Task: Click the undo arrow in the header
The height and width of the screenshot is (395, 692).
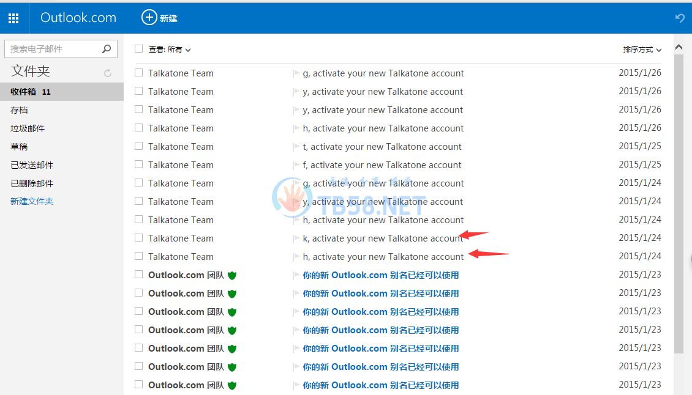Action: (680, 18)
